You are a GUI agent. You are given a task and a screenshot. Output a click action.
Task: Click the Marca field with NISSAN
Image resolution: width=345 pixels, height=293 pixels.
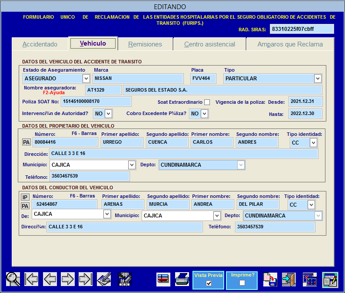(x=138, y=79)
